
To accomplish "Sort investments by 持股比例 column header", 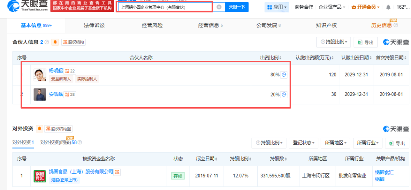I will 241,158.
